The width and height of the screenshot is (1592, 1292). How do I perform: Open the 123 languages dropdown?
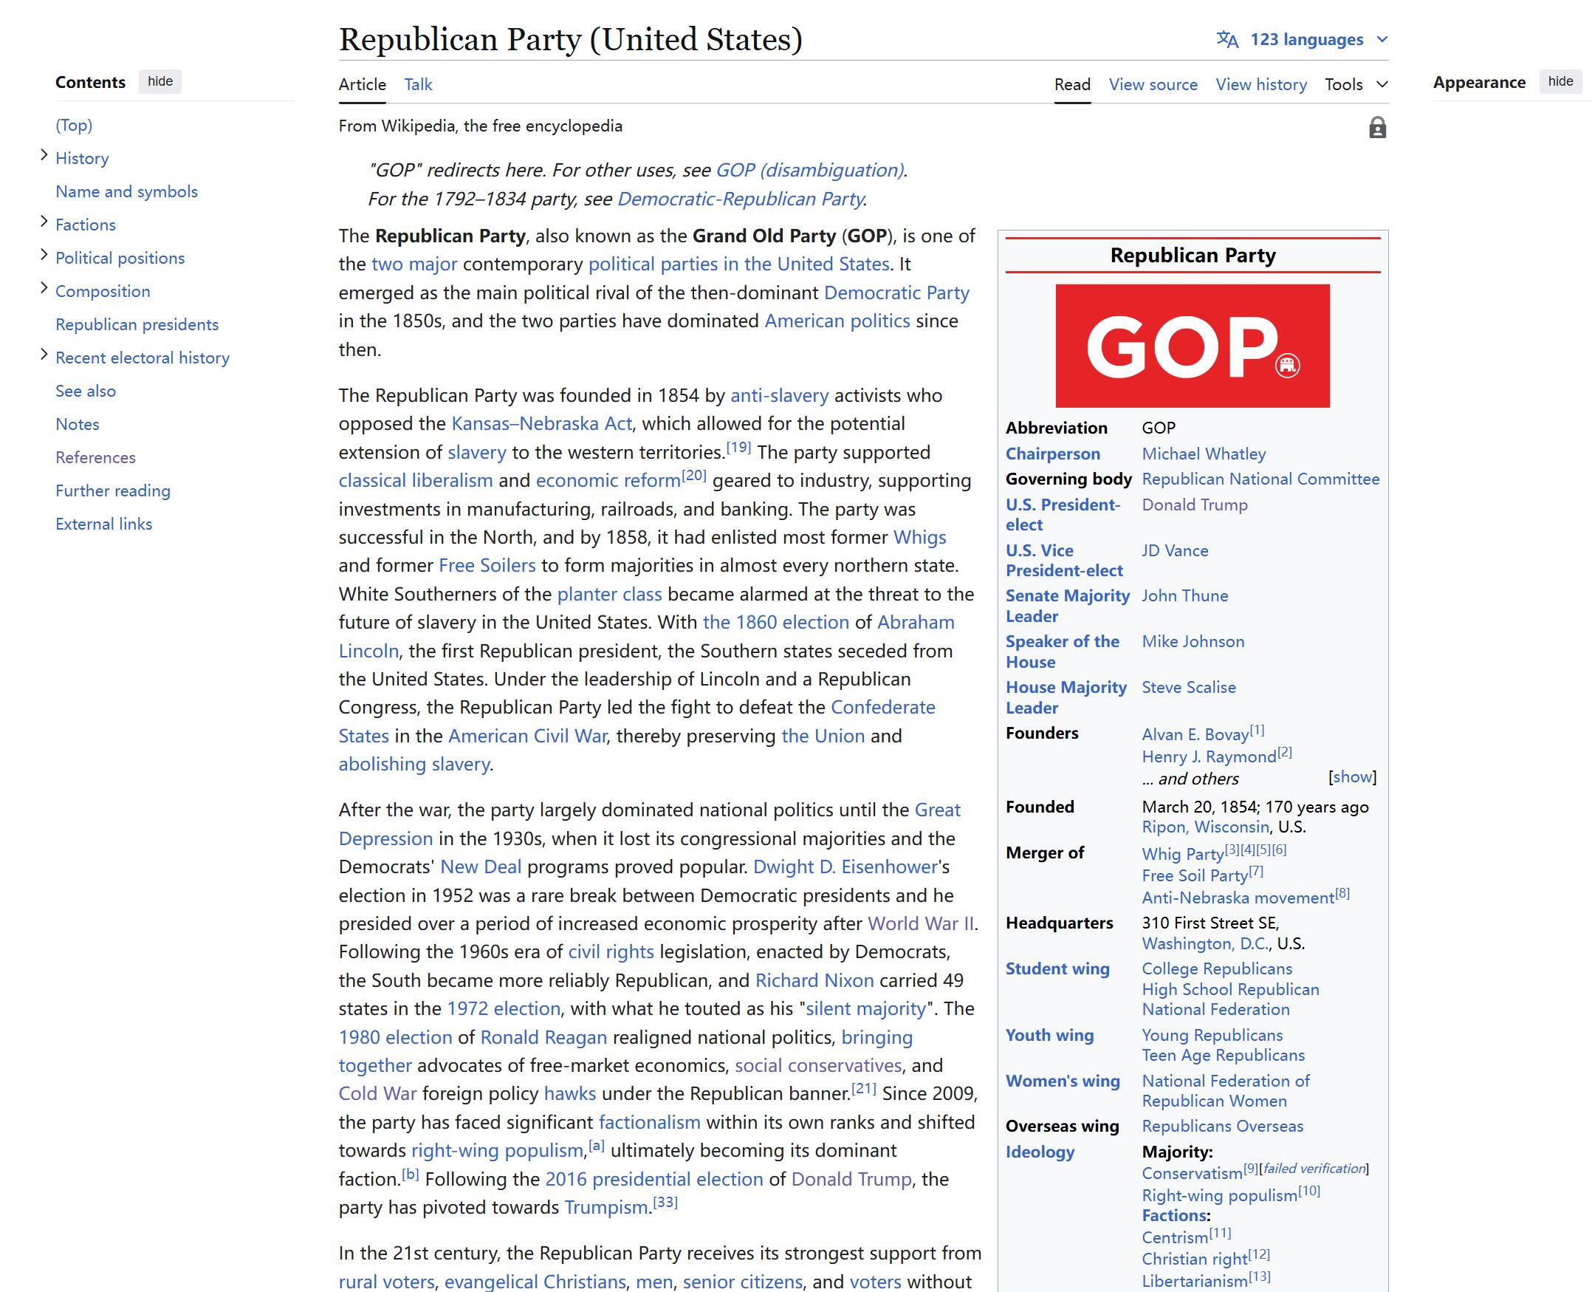pyautogui.click(x=1303, y=39)
